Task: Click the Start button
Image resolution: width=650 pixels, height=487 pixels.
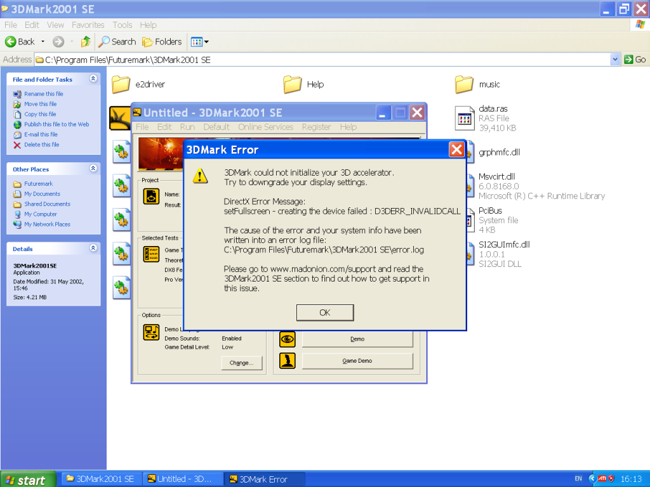Action: coord(28,479)
